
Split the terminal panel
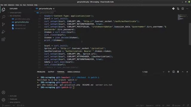click(173, 72)
